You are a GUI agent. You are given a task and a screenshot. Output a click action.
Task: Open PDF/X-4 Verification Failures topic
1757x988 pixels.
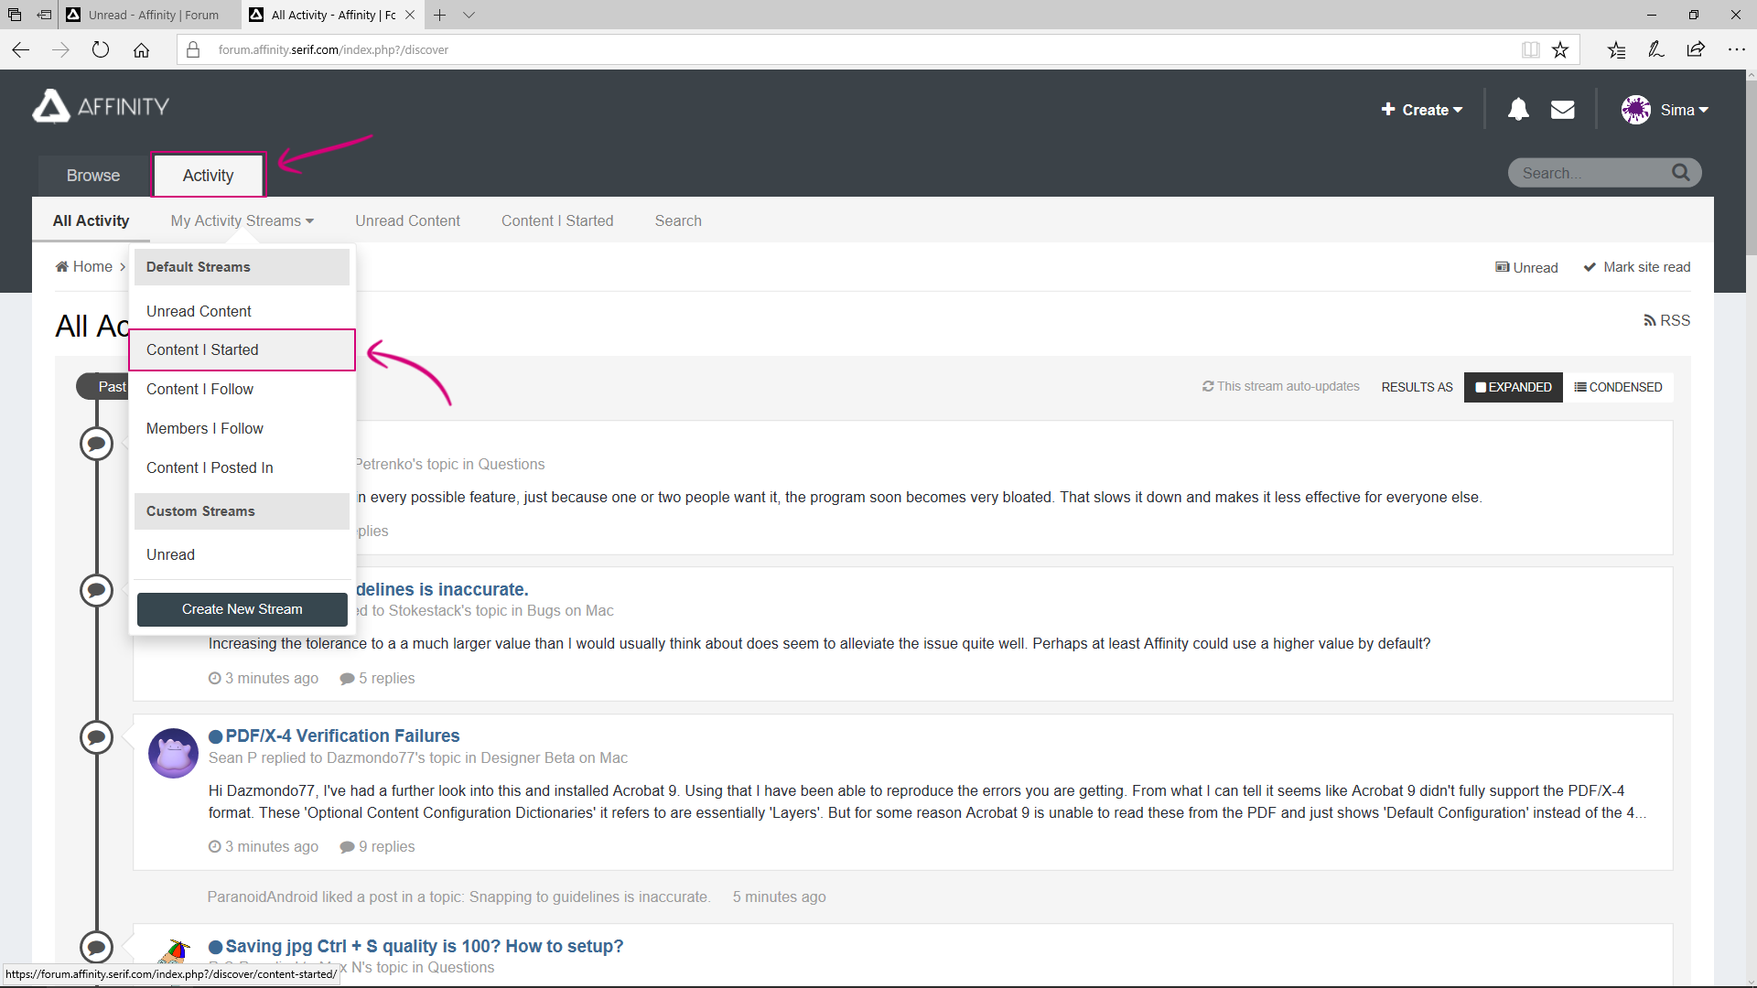click(342, 736)
